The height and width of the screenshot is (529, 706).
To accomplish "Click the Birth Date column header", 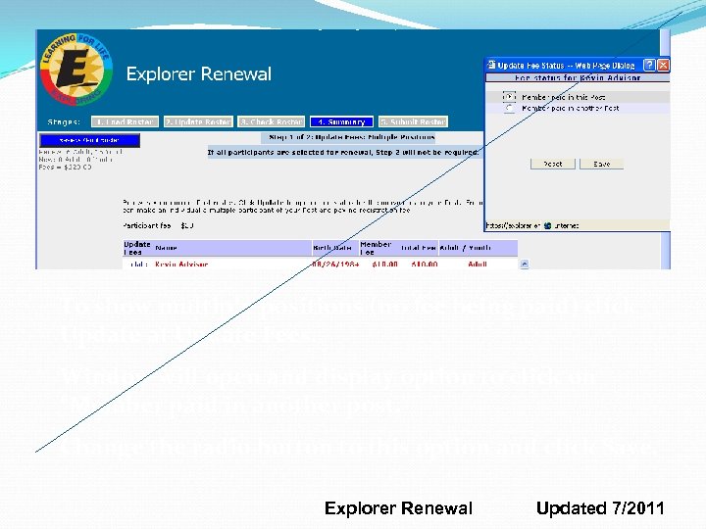I will (332, 248).
